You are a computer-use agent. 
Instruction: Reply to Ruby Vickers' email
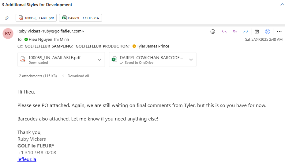click(x=224, y=32)
